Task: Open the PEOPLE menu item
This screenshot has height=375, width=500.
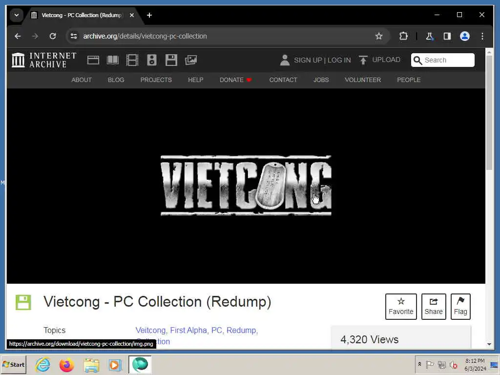Action: [x=409, y=80]
